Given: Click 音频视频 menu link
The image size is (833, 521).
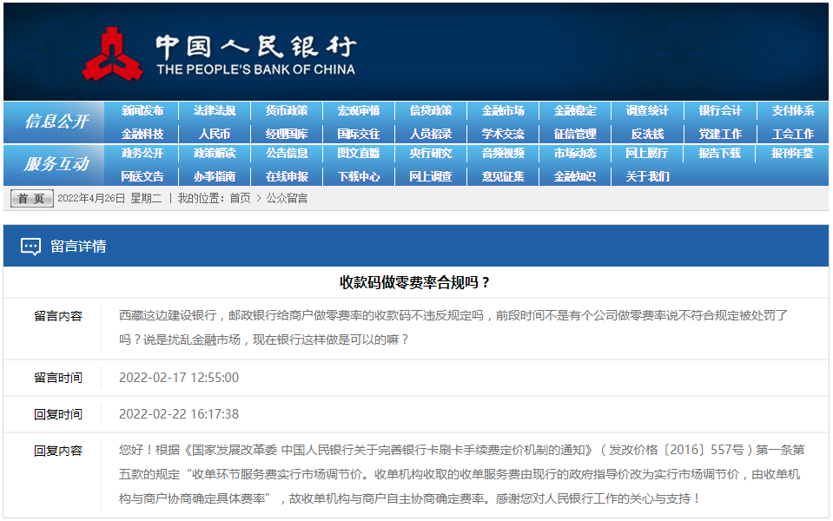Looking at the screenshot, I should (503, 153).
